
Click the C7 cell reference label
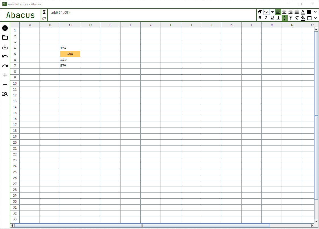(x=44, y=19)
